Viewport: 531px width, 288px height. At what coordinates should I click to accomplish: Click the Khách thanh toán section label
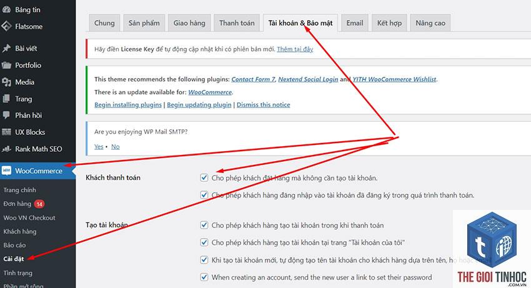pyautogui.click(x=113, y=177)
